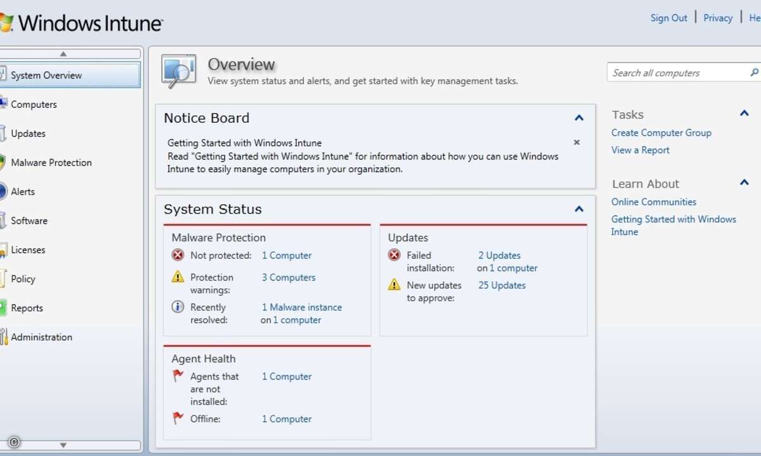Open the Online Communities link

tap(654, 201)
